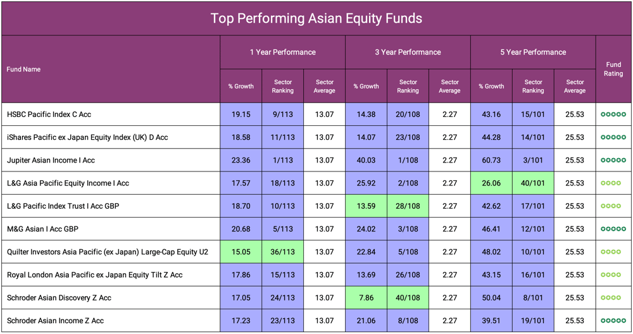Click the star rating for HSBC Pacific Index

(613, 114)
